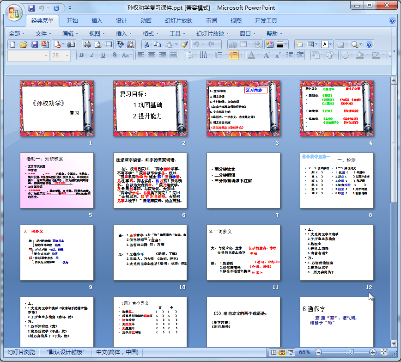
Task: Click the Font Color A swatch button
Action: coord(252,55)
